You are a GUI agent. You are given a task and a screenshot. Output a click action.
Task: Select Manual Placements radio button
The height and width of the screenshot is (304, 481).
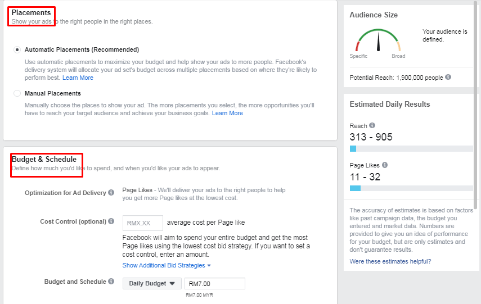point(17,93)
